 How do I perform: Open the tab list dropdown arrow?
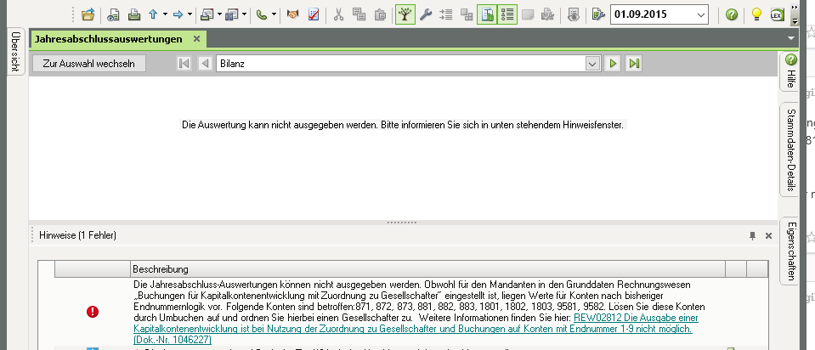[x=791, y=38]
